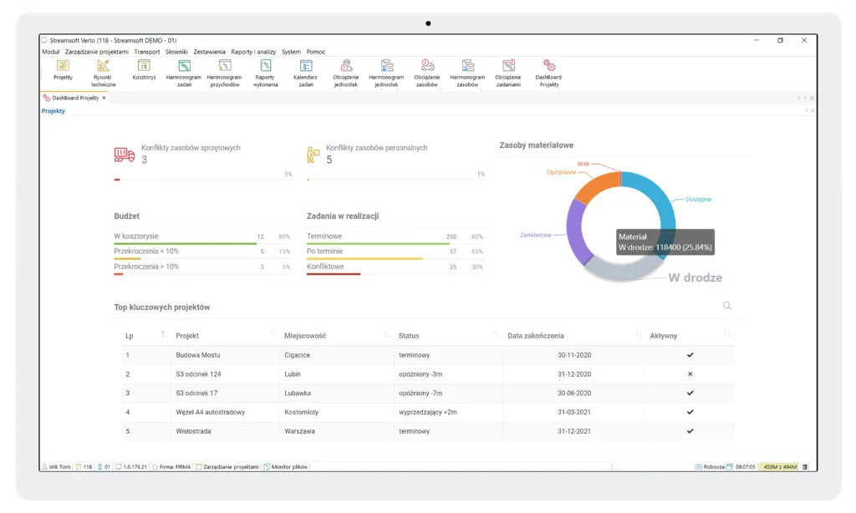Open Rysunki techniczne tool
This screenshot has height=513, width=856.
click(104, 66)
